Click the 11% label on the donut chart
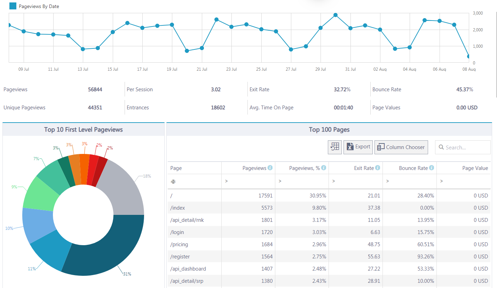Image resolution: width=497 pixels, height=288 pixels. pos(32,269)
